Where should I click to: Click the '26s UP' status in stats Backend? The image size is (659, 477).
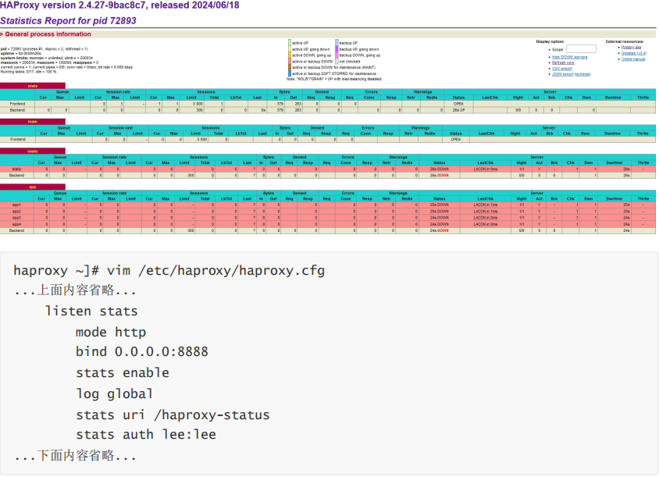click(458, 110)
